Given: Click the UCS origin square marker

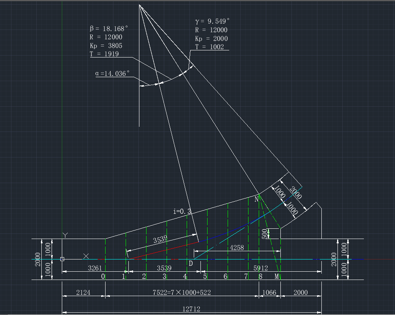Looking at the screenshot, I should point(62,259).
